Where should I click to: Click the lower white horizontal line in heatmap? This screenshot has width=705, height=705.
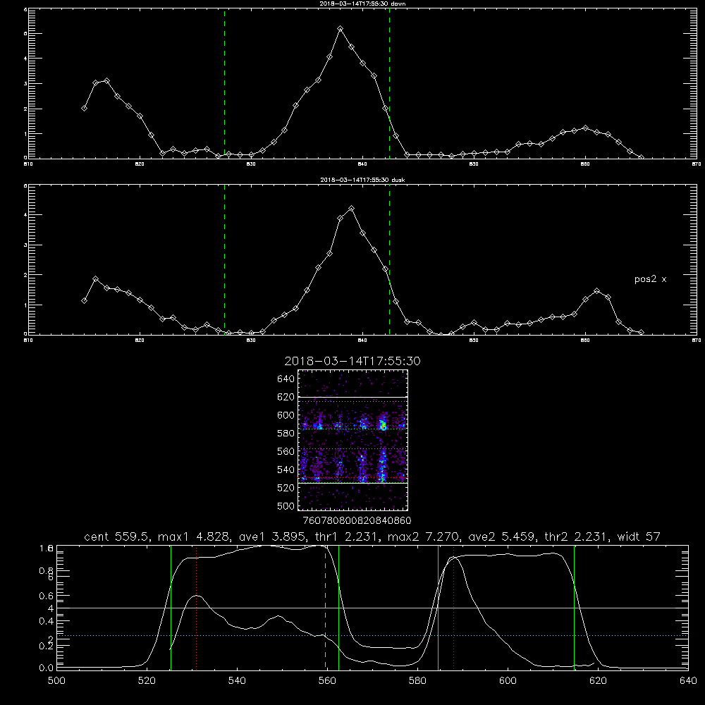tap(353, 483)
